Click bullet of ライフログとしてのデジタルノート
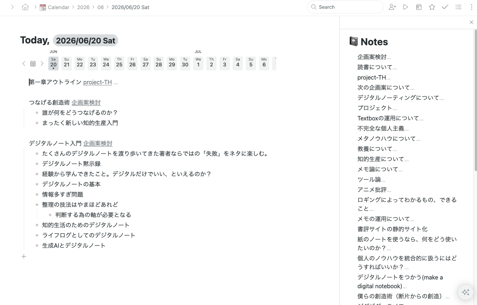477x305 pixels. [37, 235]
